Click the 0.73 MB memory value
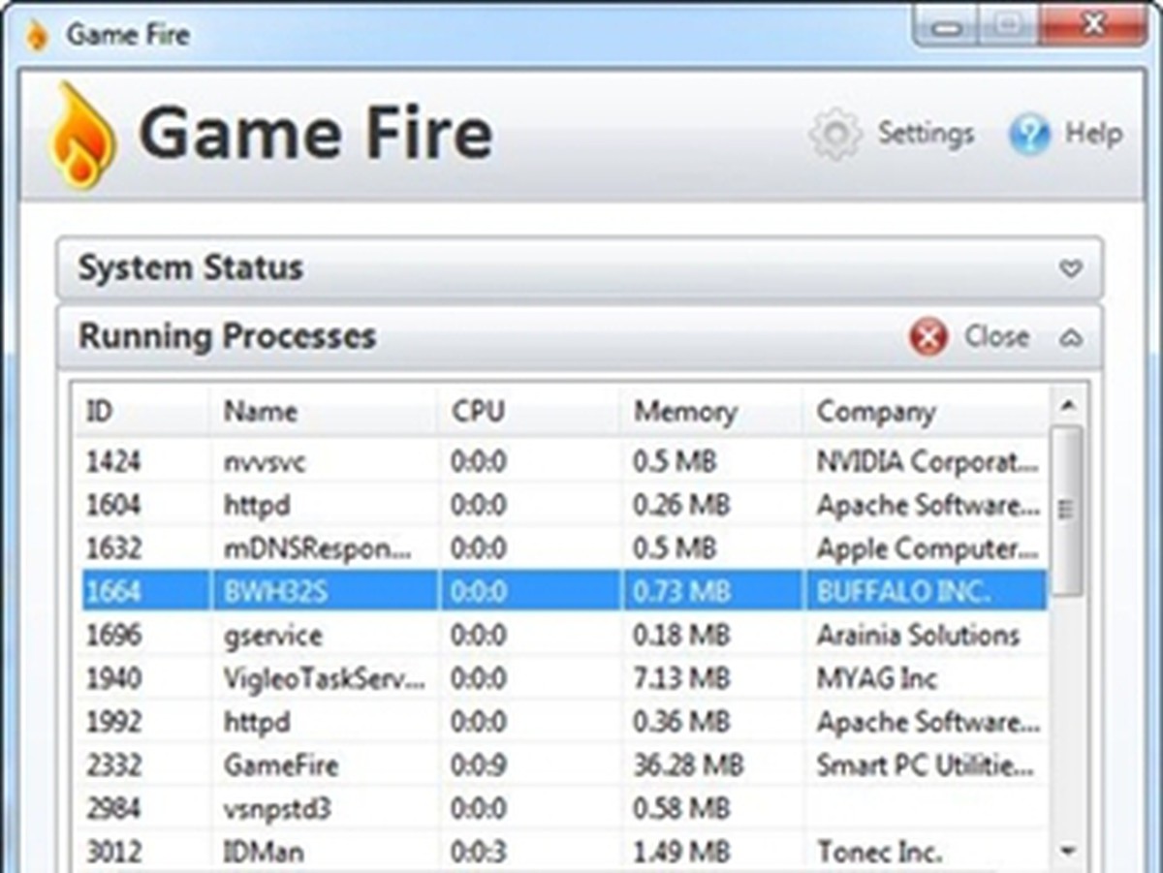 [681, 591]
